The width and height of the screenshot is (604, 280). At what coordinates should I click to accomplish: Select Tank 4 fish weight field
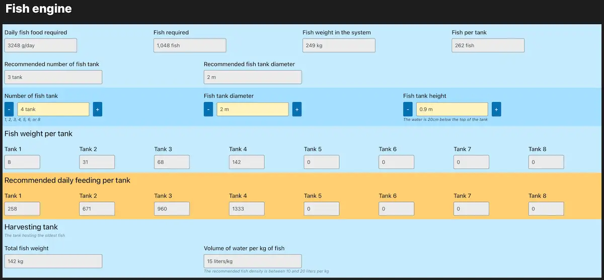(247, 162)
